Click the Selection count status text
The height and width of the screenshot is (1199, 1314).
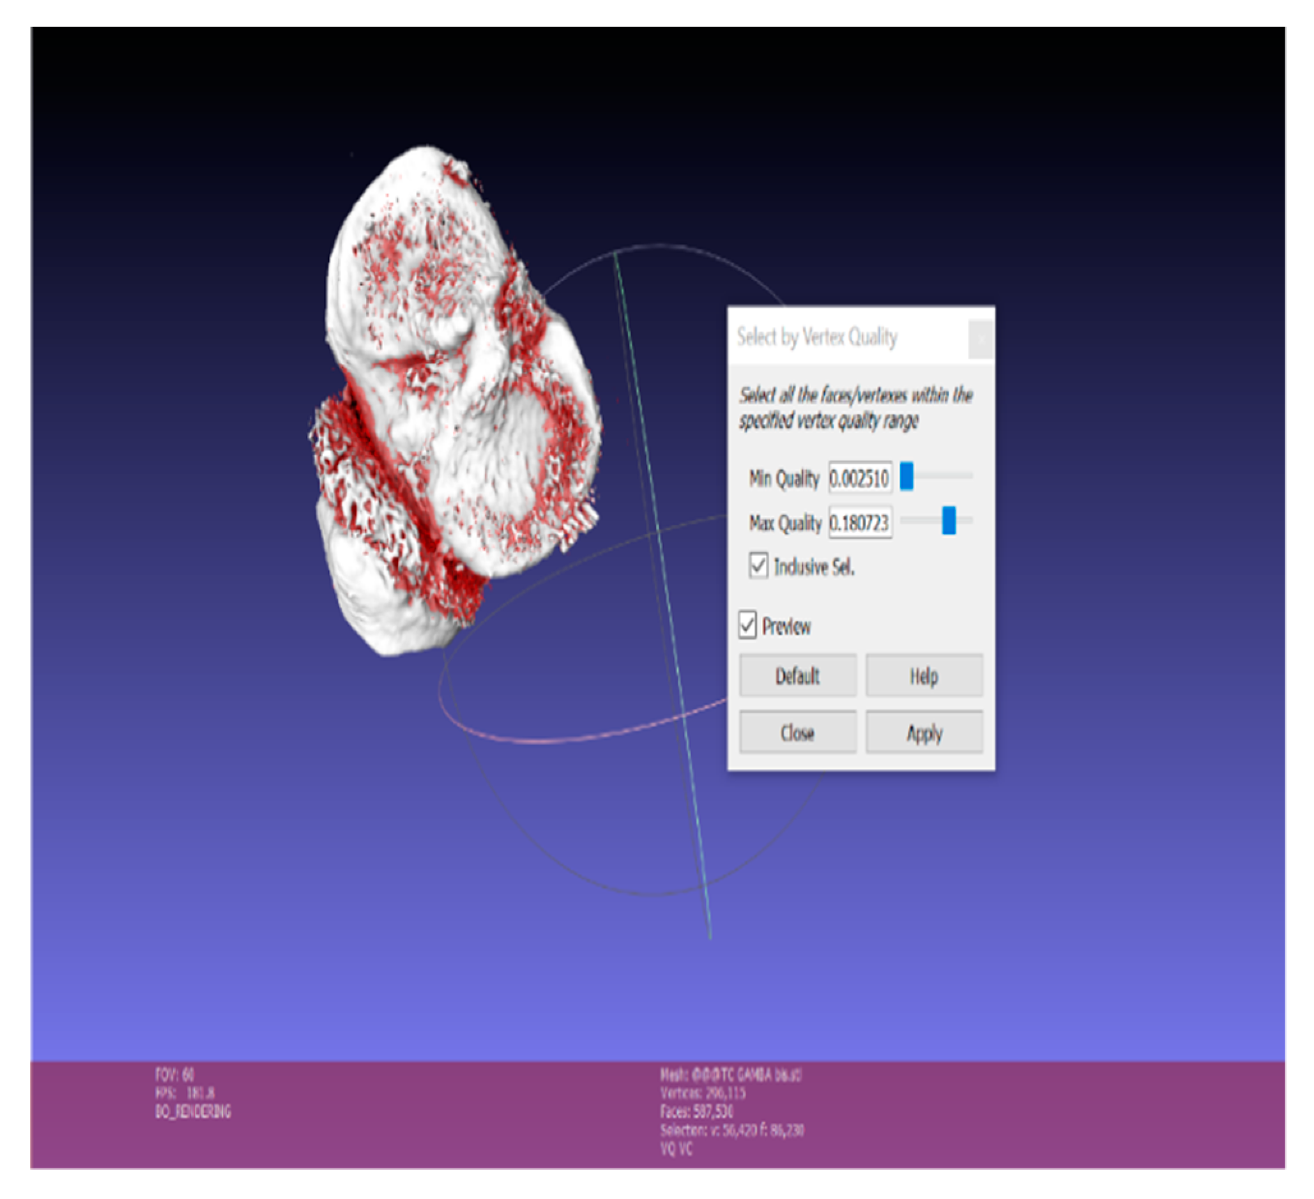click(x=731, y=1130)
